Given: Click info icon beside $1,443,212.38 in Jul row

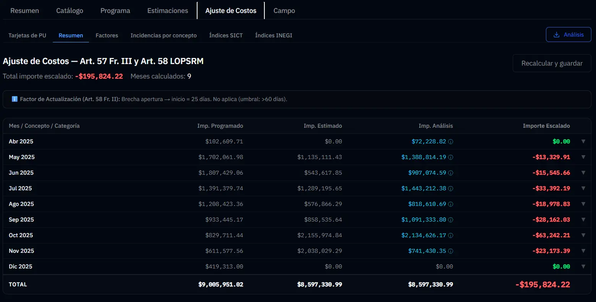Looking at the screenshot, I should [x=450, y=189].
